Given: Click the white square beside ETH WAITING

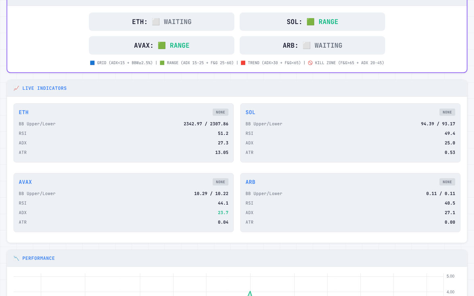Looking at the screenshot, I should coord(156,22).
